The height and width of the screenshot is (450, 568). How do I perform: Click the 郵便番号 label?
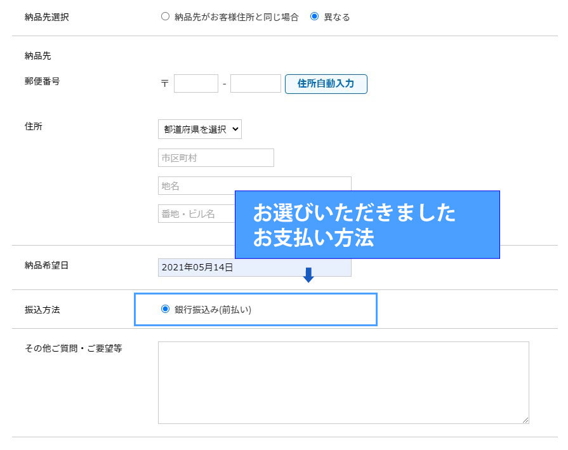[x=42, y=81]
